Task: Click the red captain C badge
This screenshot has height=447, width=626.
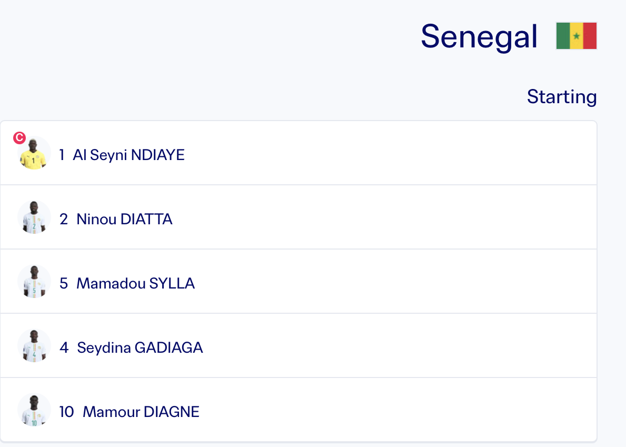Action: (19, 138)
